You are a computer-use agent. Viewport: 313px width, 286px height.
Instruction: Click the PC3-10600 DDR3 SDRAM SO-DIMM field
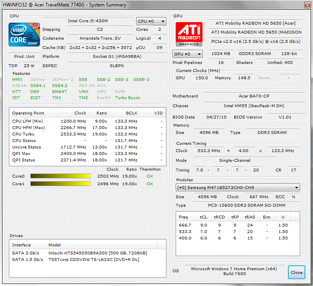[x=247, y=205]
